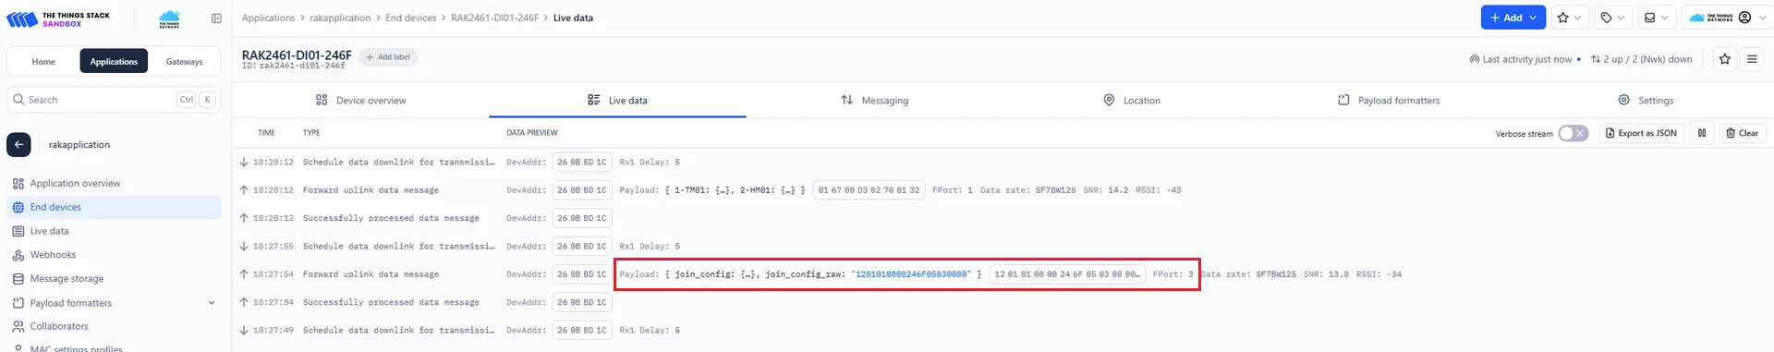Click the Webhooks sidebar icon
Image resolution: width=1774 pixels, height=352 pixels.
click(x=18, y=255)
